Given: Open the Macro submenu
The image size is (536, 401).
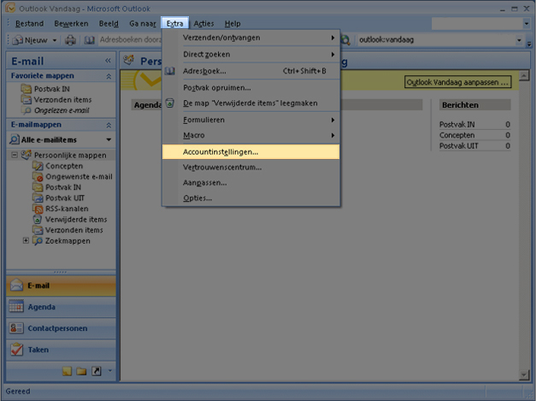Looking at the screenshot, I should pos(251,135).
